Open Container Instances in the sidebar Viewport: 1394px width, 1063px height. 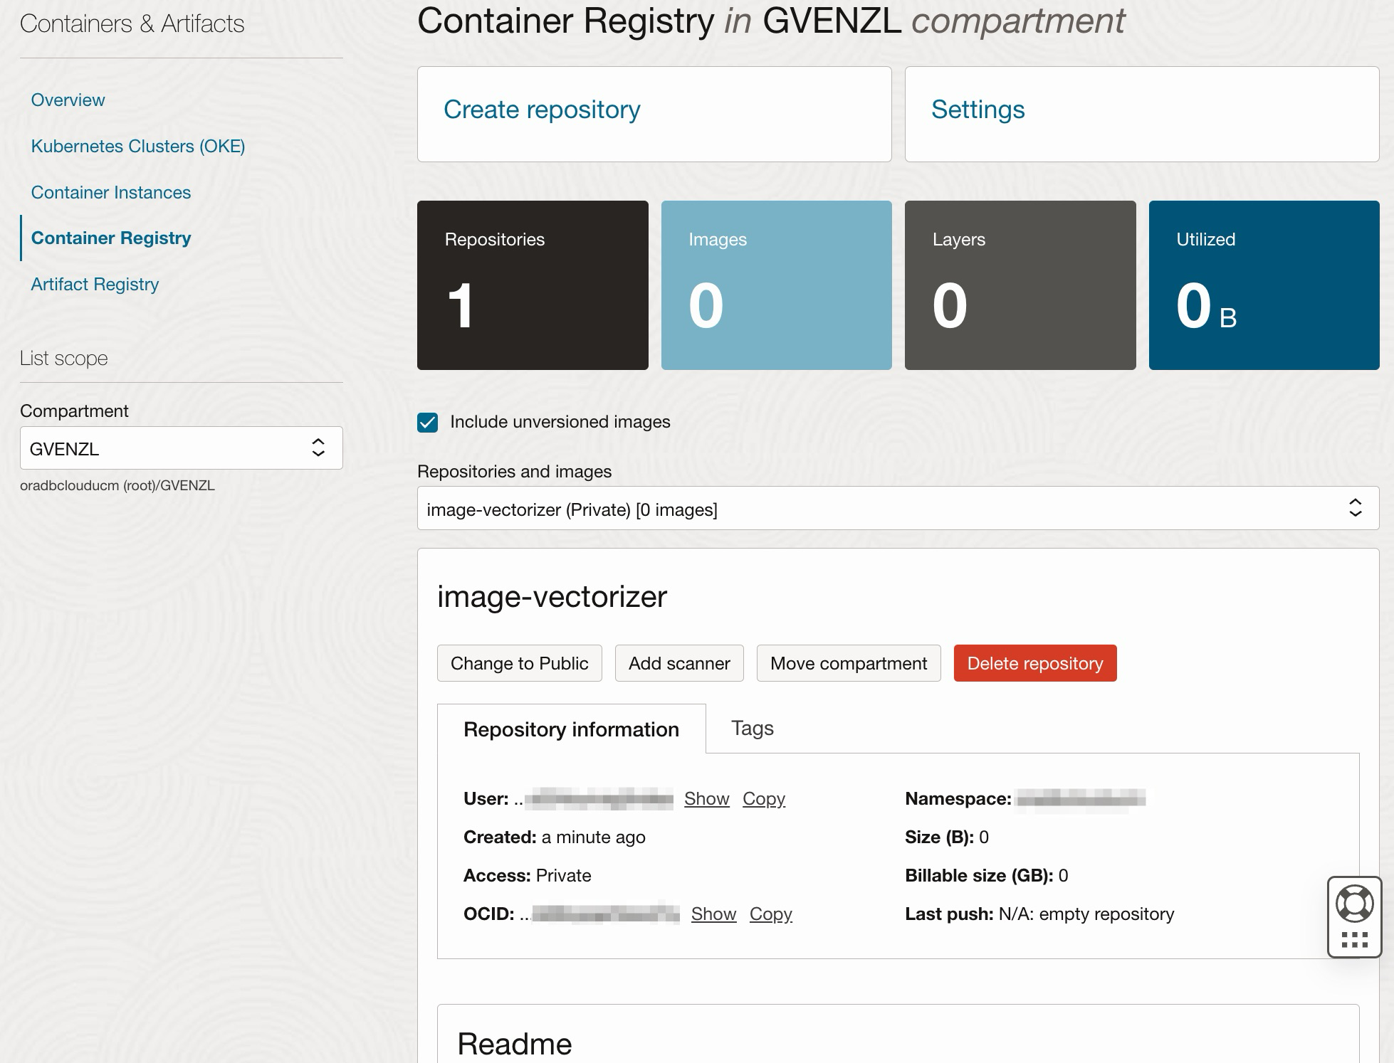coord(111,192)
